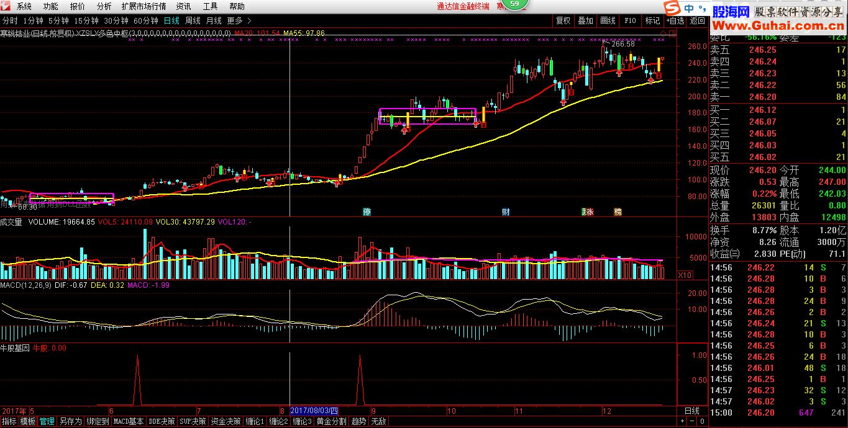
Task: Click the 叠加 overlay button
Action: pos(585,20)
